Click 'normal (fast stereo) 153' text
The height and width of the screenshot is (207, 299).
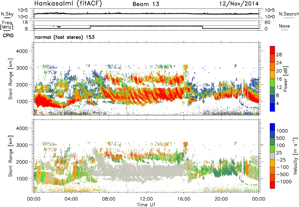pos(65,37)
